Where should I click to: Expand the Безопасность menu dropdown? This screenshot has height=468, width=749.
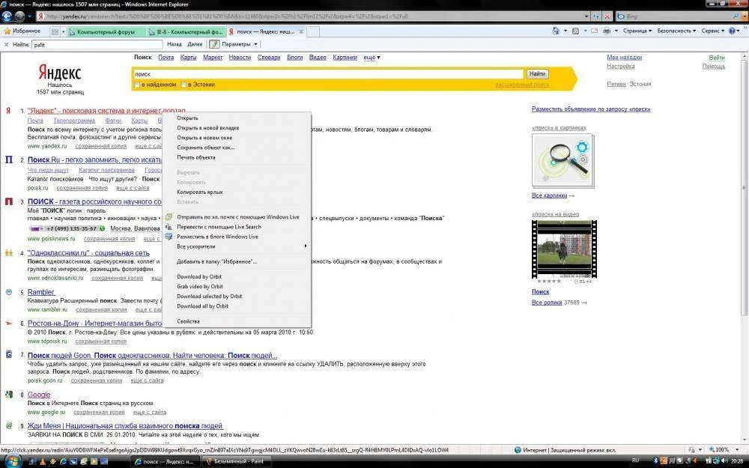tap(676, 31)
